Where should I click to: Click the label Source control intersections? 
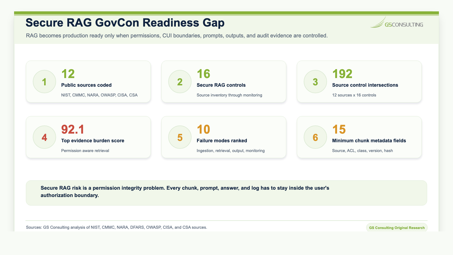coord(365,85)
